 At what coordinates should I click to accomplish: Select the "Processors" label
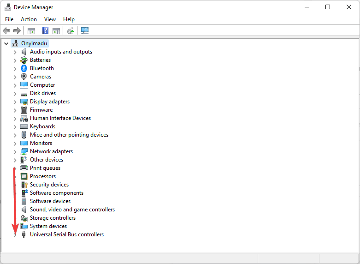(x=43, y=176)
